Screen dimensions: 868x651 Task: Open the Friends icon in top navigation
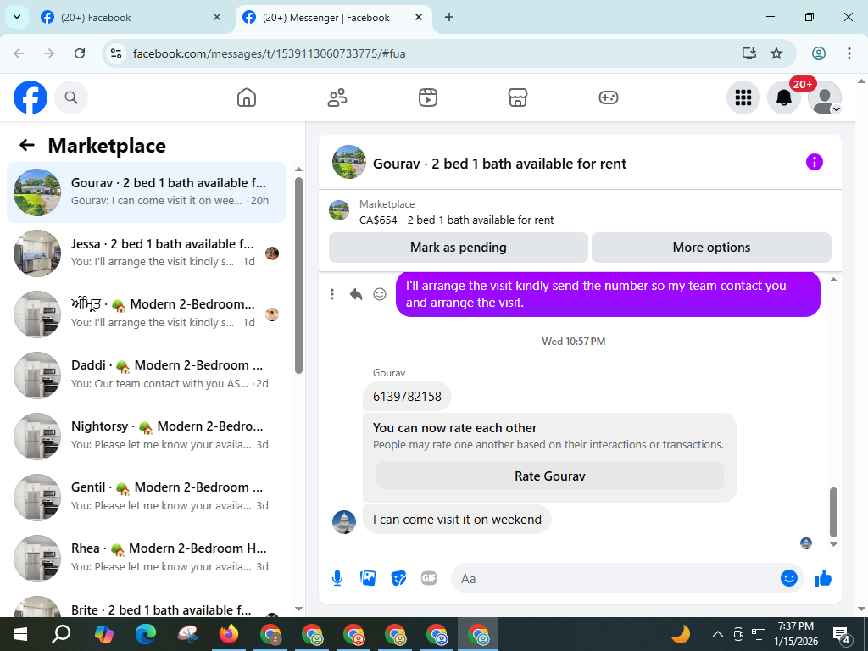click(x=337, y=97)
